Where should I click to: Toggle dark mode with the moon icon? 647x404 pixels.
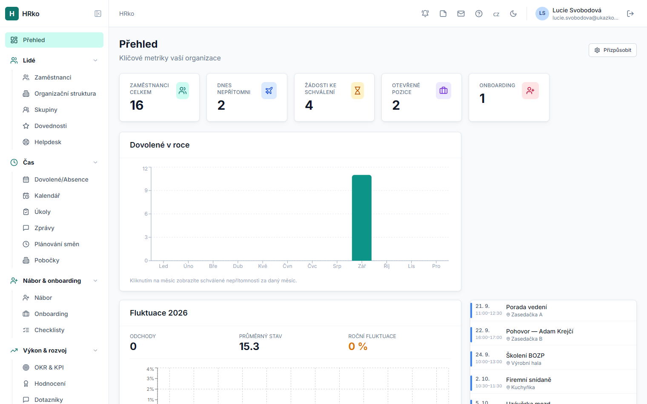[513, 14]
